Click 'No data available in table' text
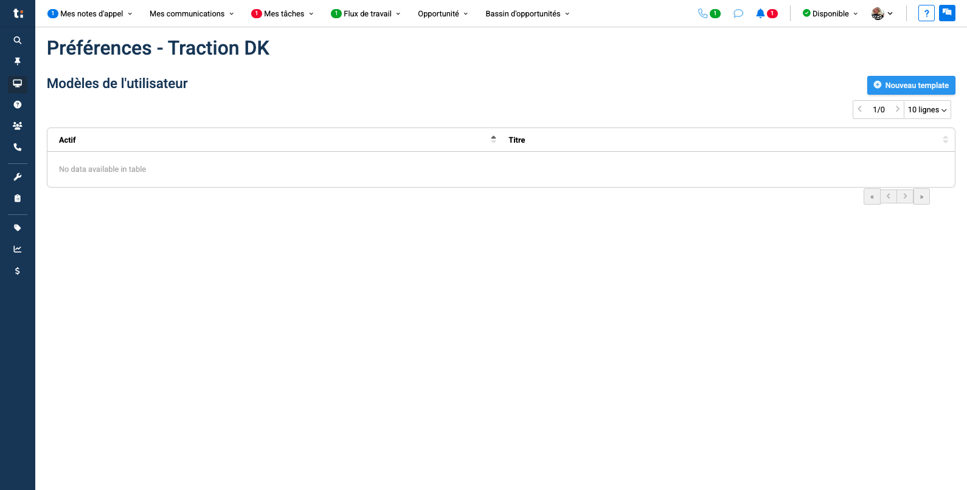Screen dimensions: 967x490 click(x=102, y=169)
